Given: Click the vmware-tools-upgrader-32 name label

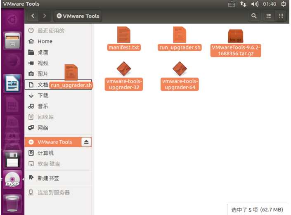Looking at the screenshot, I should (124, 84).
